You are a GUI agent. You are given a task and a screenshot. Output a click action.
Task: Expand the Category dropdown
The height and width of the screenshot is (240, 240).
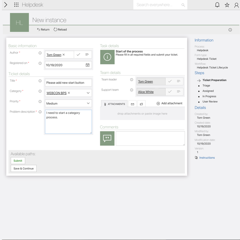tap(88, 93)
